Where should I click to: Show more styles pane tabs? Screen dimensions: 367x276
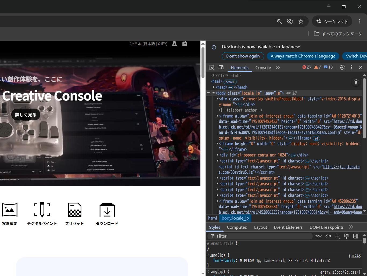351,227
